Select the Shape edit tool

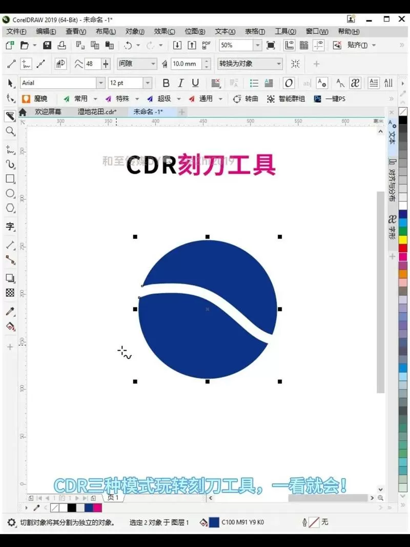[10, 99]
